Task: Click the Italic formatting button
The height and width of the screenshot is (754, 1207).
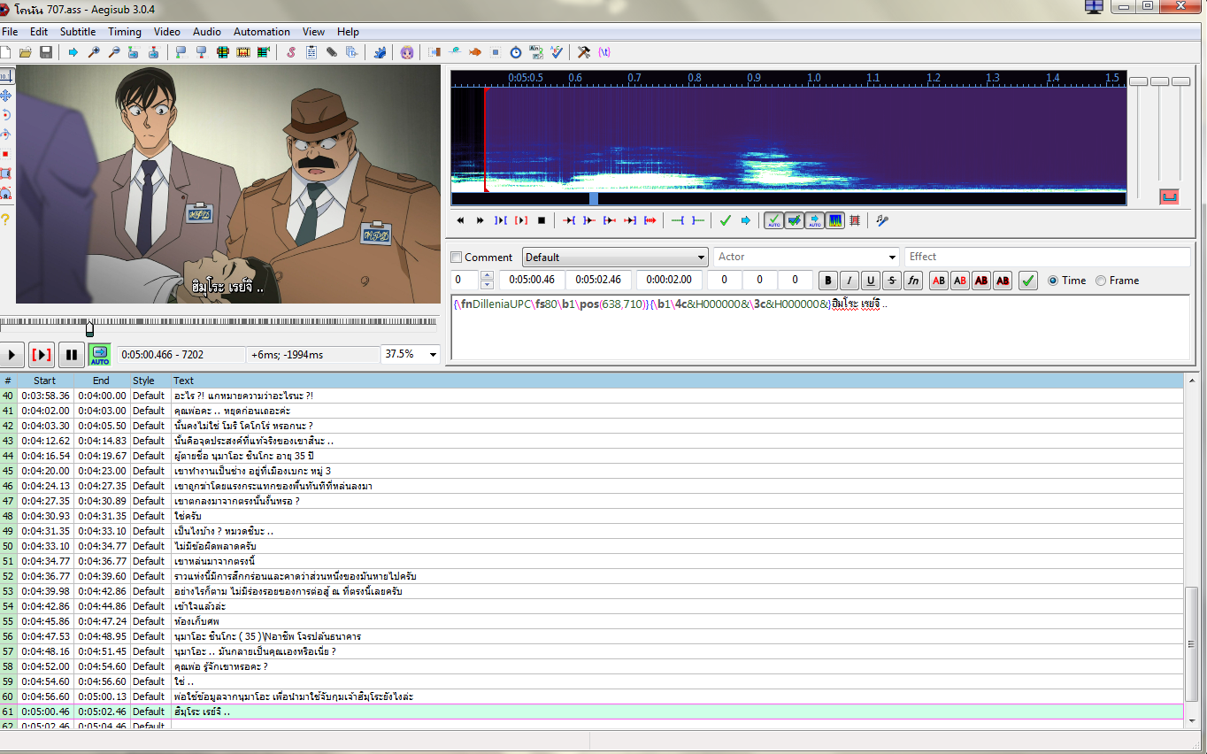Action: (850, 281)
